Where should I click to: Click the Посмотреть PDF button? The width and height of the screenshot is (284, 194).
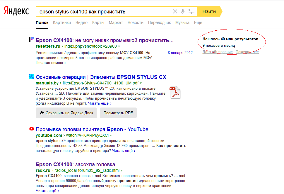pyautogui.click(x=118, y=113)
